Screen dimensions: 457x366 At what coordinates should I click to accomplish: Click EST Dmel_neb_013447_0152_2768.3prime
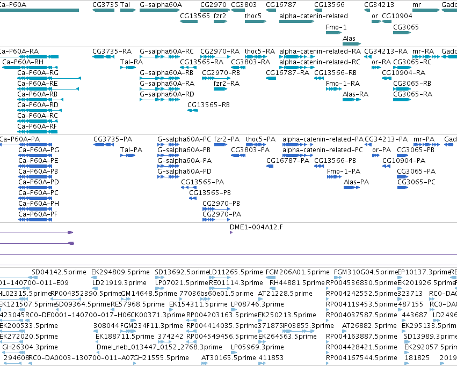click(159, 347)
